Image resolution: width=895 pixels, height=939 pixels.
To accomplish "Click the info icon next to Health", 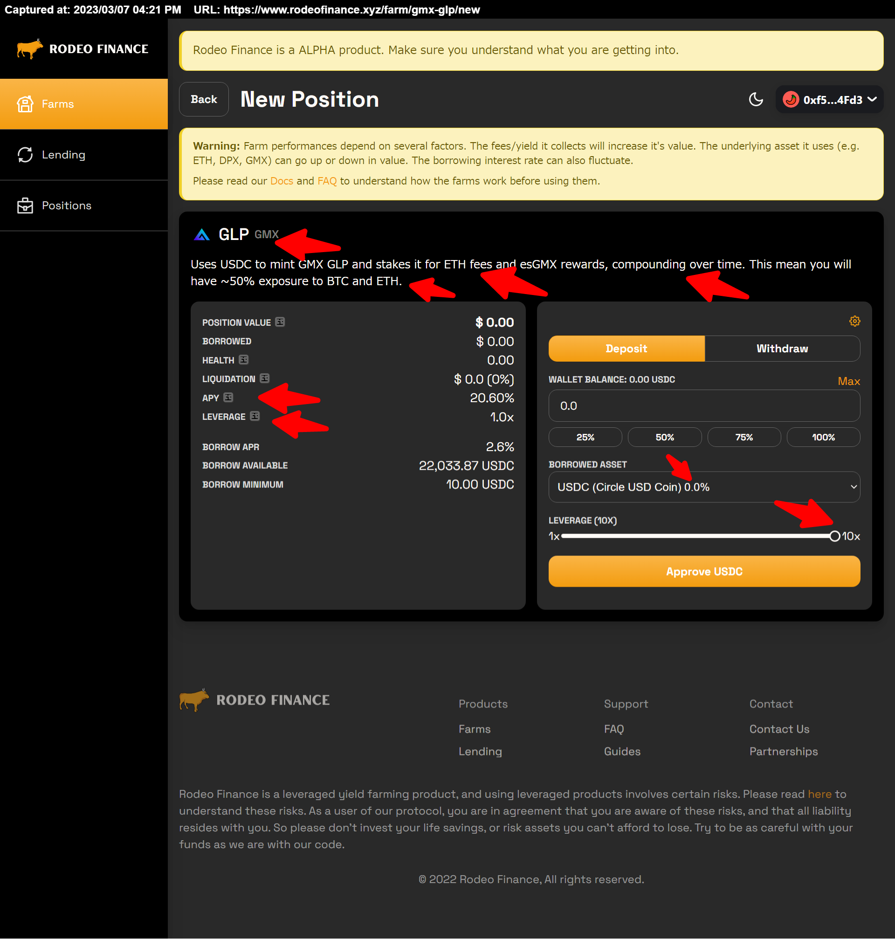I will (x=243, y=360).
